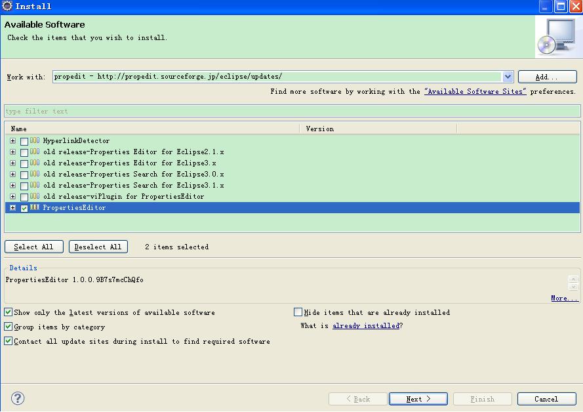
Task: Check old release-Properties Search for Eclipse3.1.x
Action: 24,186
